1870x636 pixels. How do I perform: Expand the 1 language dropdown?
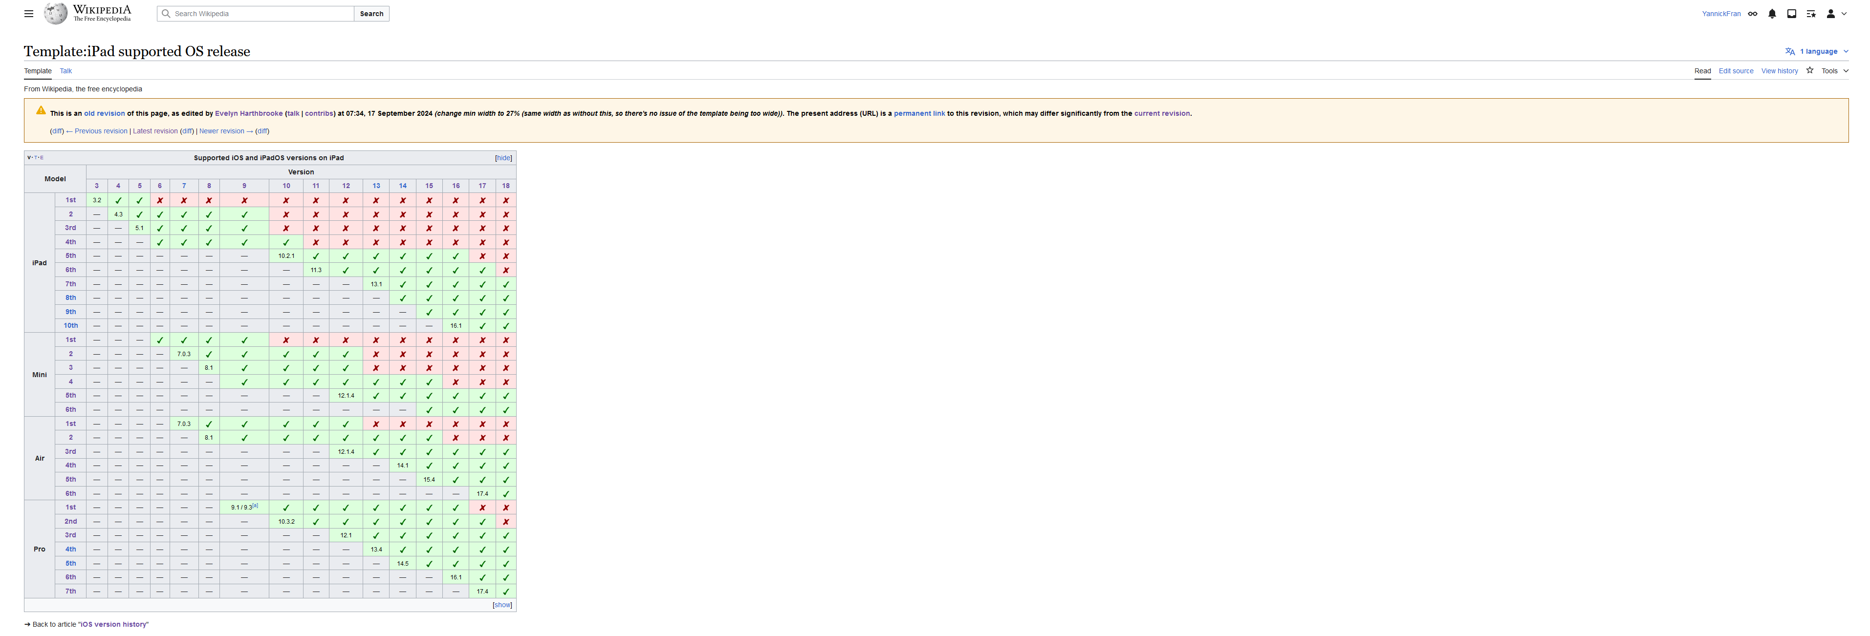[1816, 51]
